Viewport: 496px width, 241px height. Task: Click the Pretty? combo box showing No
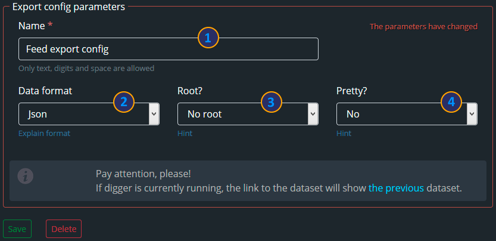click(407, 114)
